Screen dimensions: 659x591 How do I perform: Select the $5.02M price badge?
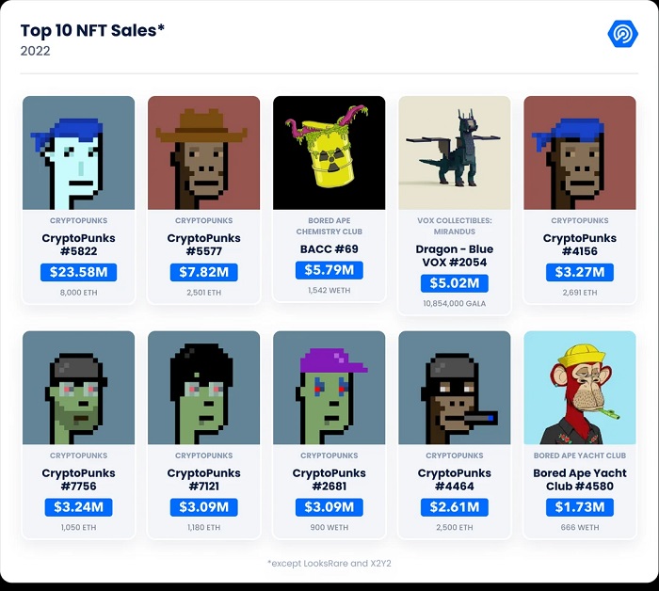click(455, 283)
